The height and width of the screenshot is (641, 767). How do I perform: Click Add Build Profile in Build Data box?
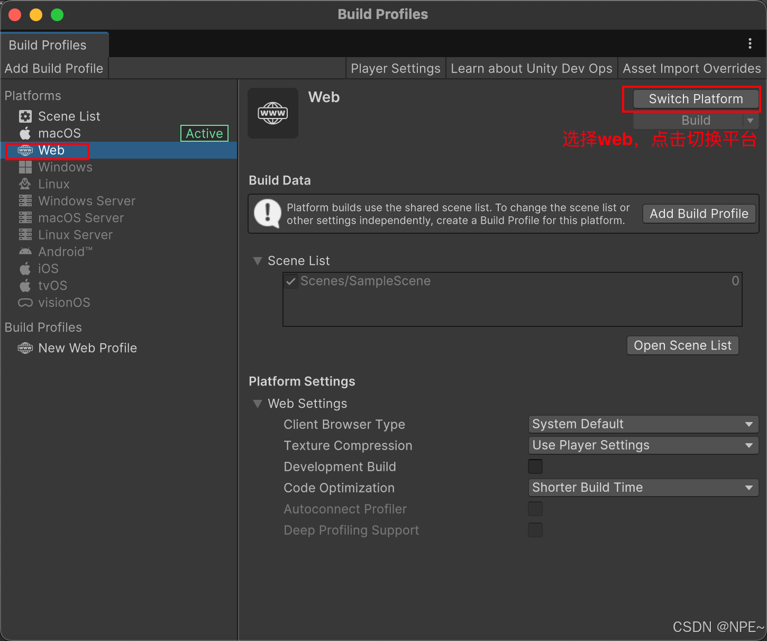click(699, 214)
